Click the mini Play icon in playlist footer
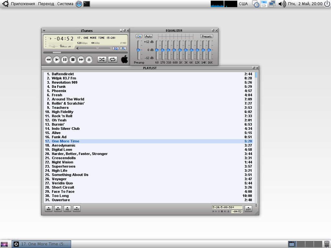 (216, 211)
